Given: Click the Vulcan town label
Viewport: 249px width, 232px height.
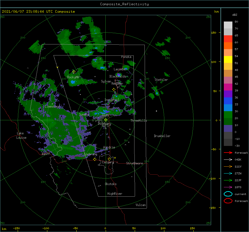Looking at the screenshot, I should click(141, 205).
